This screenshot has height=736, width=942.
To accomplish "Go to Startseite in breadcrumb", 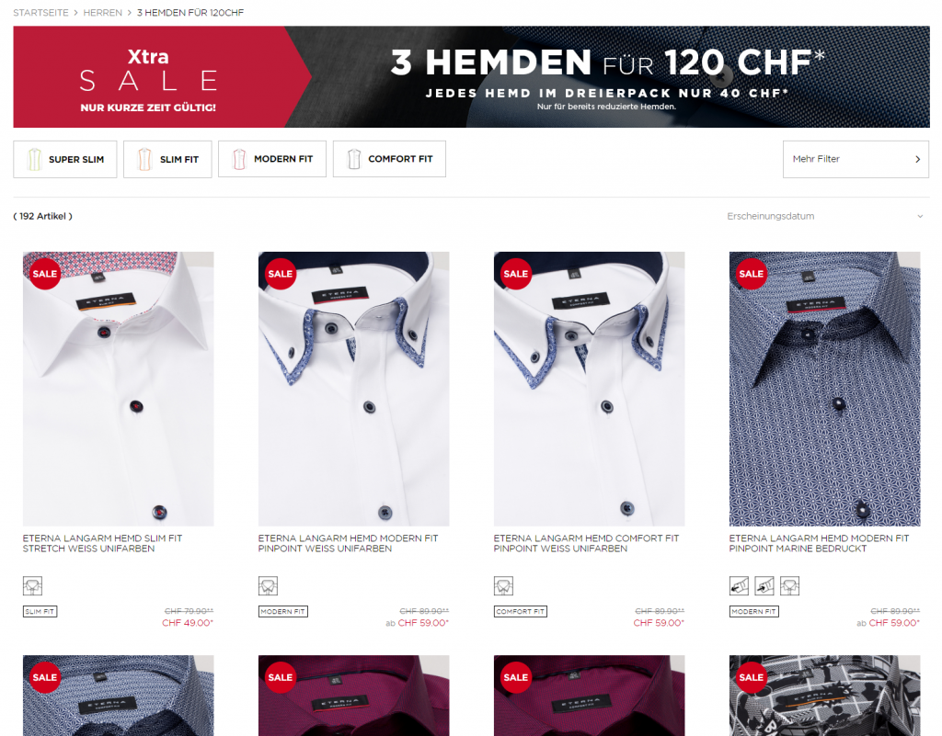I will (40, 13).
